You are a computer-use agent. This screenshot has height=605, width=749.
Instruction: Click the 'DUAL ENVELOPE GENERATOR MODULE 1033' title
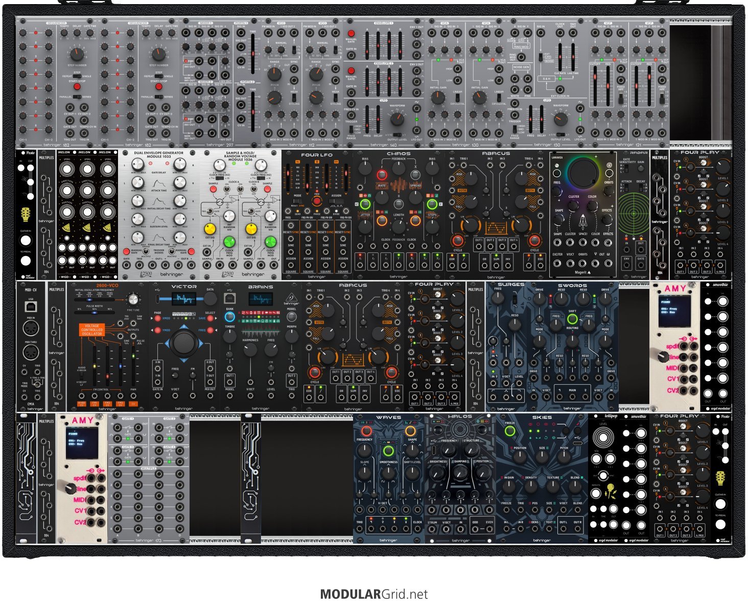tap(158, 154)
